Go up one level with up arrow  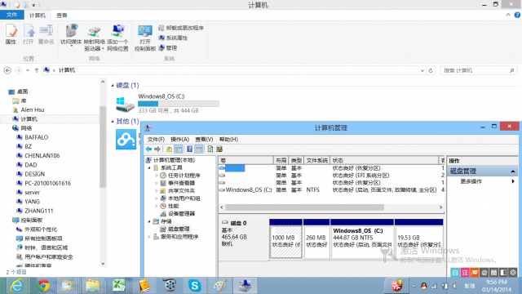coord(36,70)
